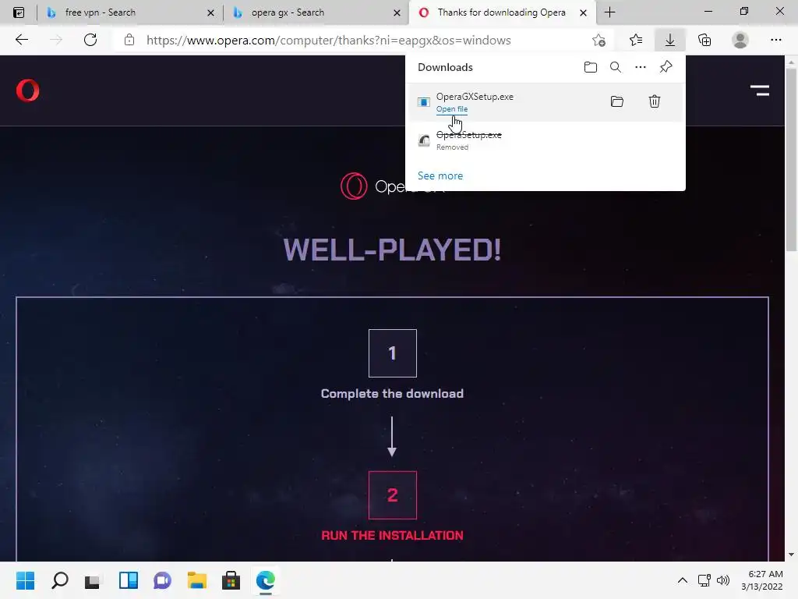Click the address bar URL
798x599 pixels.
pos(329,41)
